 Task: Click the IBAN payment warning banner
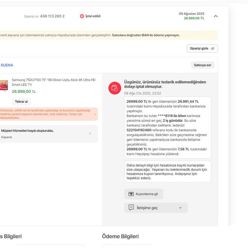(108, 35)
